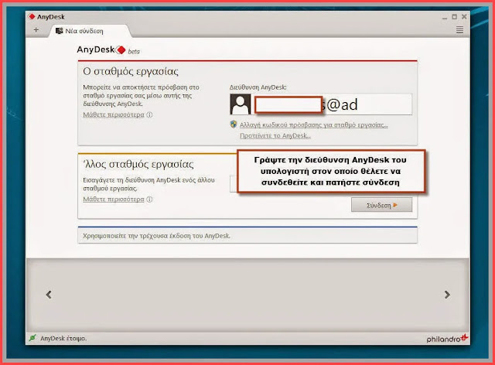The width and height of the screenshot is (495, 365).
Task: Go to previous item with left arrow
Action: (49, 295)
